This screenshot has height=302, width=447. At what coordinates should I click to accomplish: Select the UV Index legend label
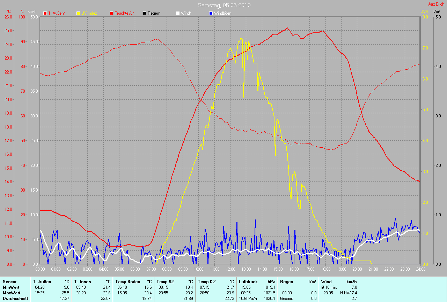(89, 13)
